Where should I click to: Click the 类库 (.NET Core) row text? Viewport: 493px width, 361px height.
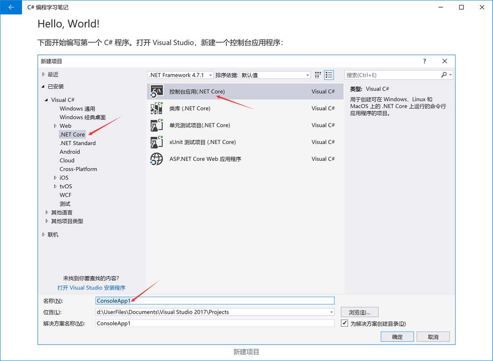coord(190,108)
